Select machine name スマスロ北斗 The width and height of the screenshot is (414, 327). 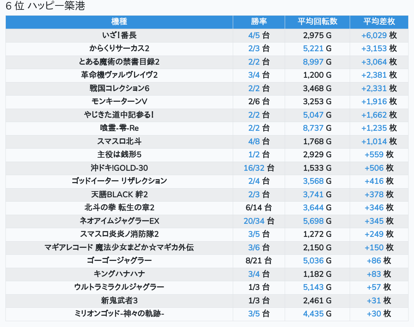point(119,141)
